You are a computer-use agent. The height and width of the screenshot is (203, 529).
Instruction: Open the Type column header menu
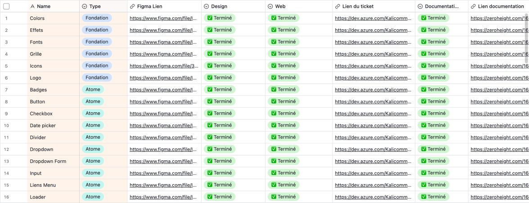(x=103, y=6)
